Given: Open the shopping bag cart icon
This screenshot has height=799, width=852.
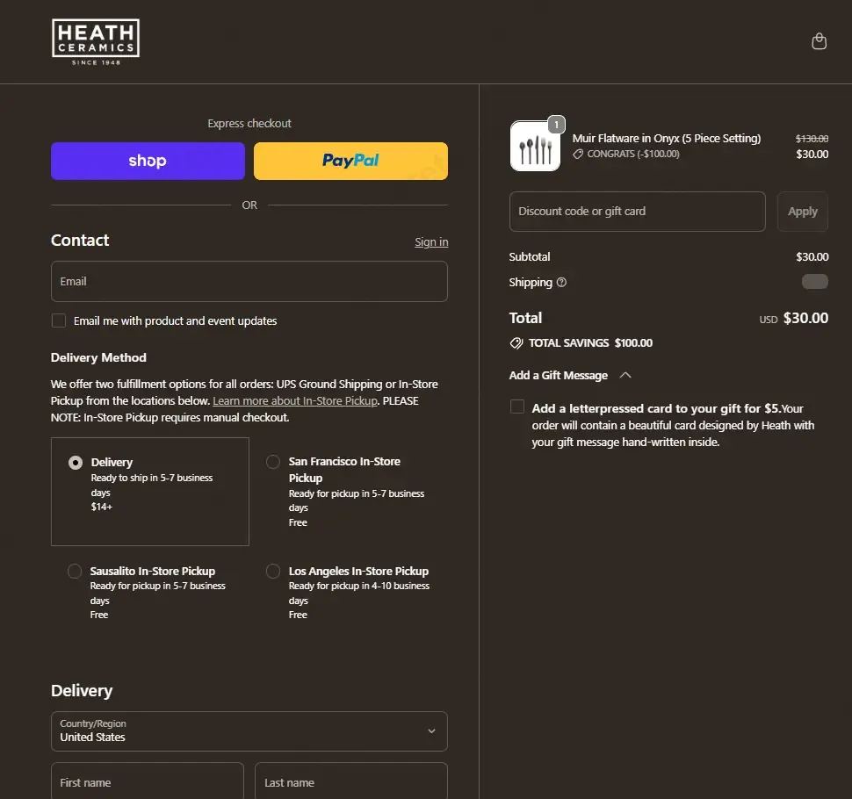Looking at the screenshot, I should (819, 42).
